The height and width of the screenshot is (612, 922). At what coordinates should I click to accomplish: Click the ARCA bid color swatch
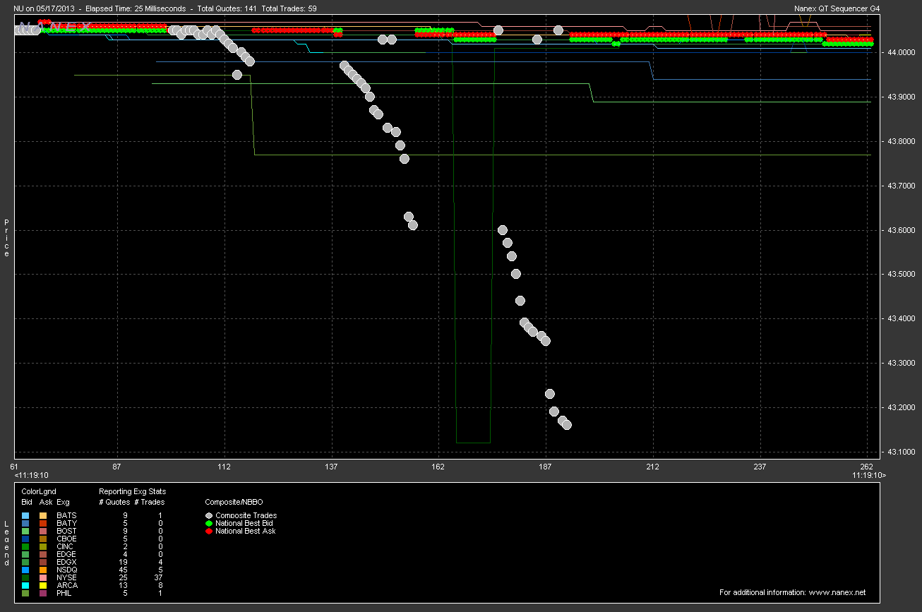(x=25, y=586)
